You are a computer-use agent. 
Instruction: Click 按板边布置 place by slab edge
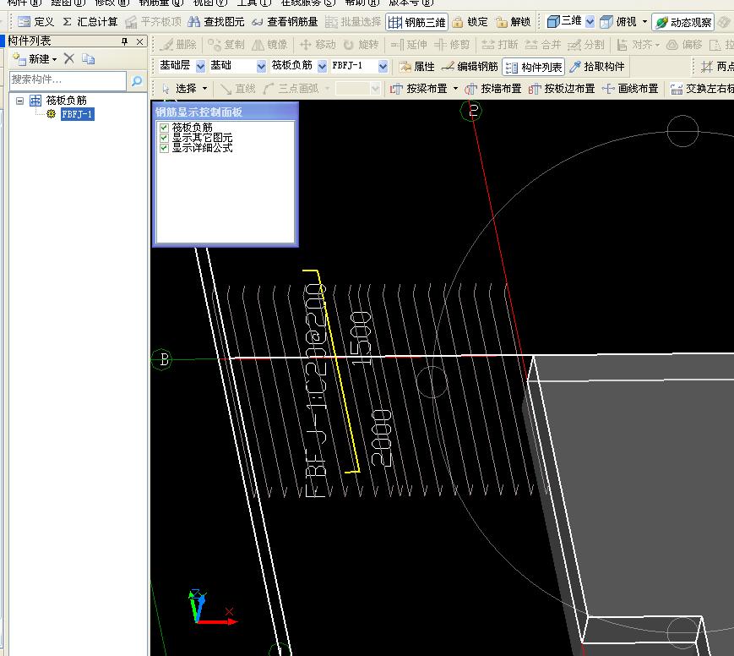pos(561,88)
